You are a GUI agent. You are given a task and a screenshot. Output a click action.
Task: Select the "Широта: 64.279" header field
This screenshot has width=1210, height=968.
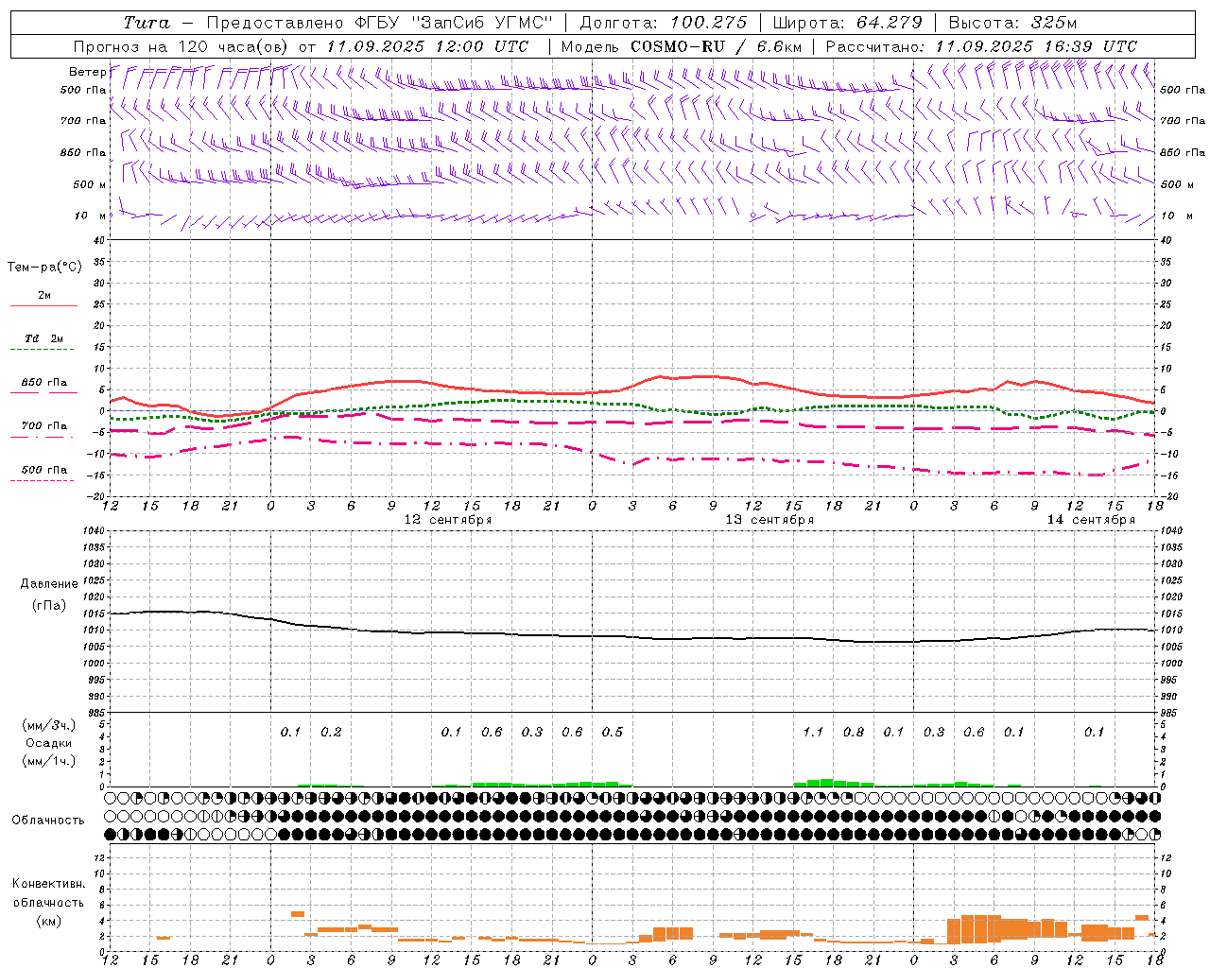click(x=846, y=23)
